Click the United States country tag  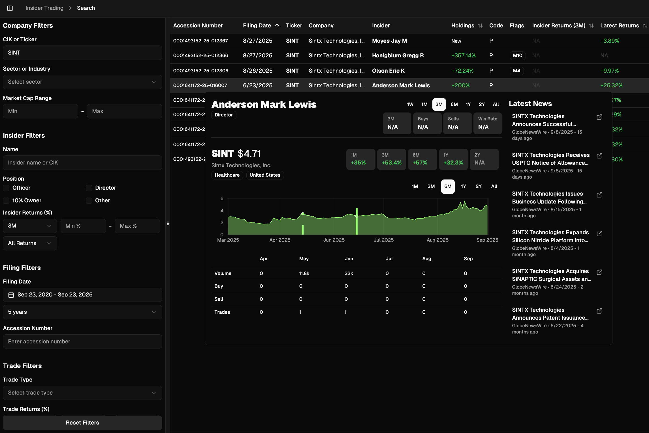tap(265, 175)
